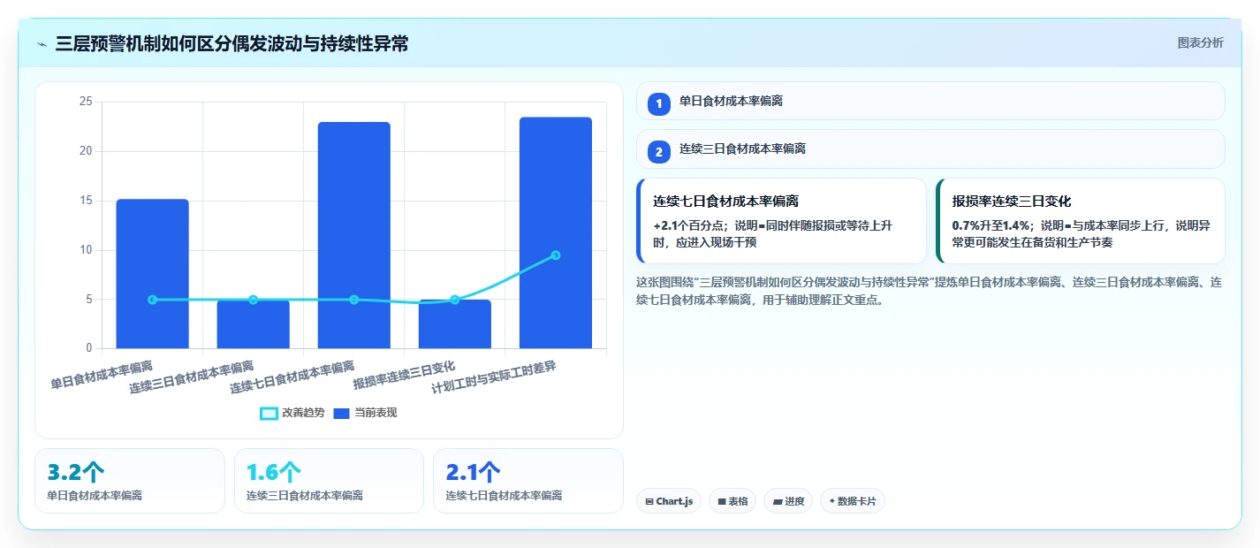Click the 1.6个 stat card

(x=329, y=480)
